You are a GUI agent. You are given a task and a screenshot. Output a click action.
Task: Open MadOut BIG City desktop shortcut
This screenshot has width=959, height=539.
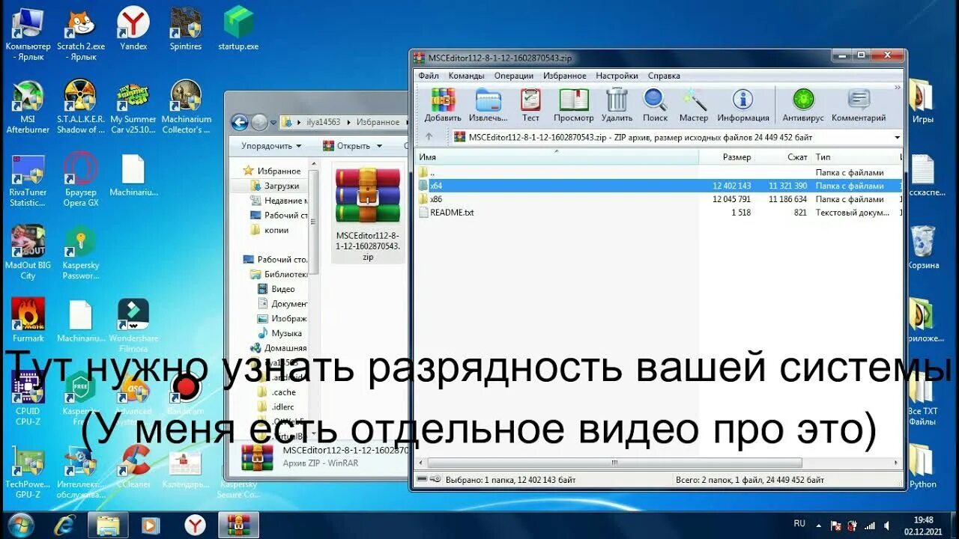(28, 253)
